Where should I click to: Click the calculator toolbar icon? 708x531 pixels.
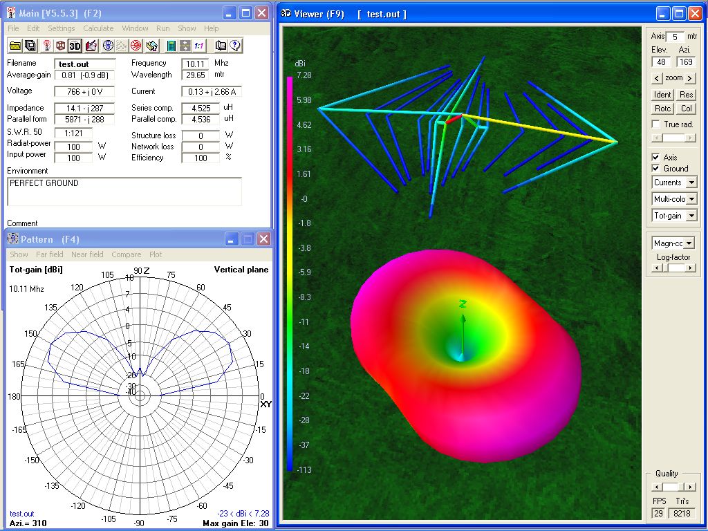171,46
